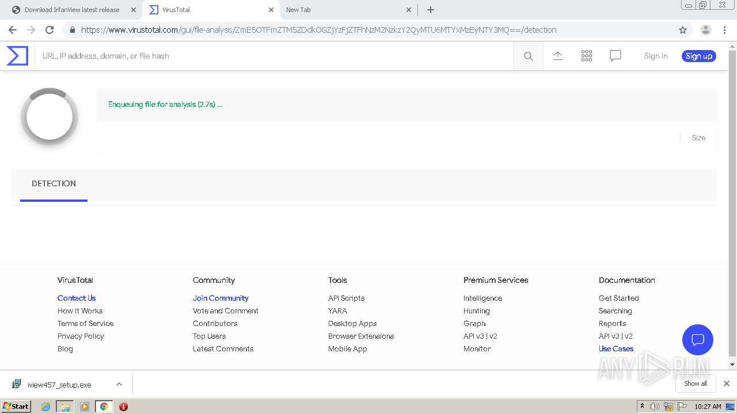
Task: Open the Intelligence link
Action: pyautogui.click(x=483, y=298)
